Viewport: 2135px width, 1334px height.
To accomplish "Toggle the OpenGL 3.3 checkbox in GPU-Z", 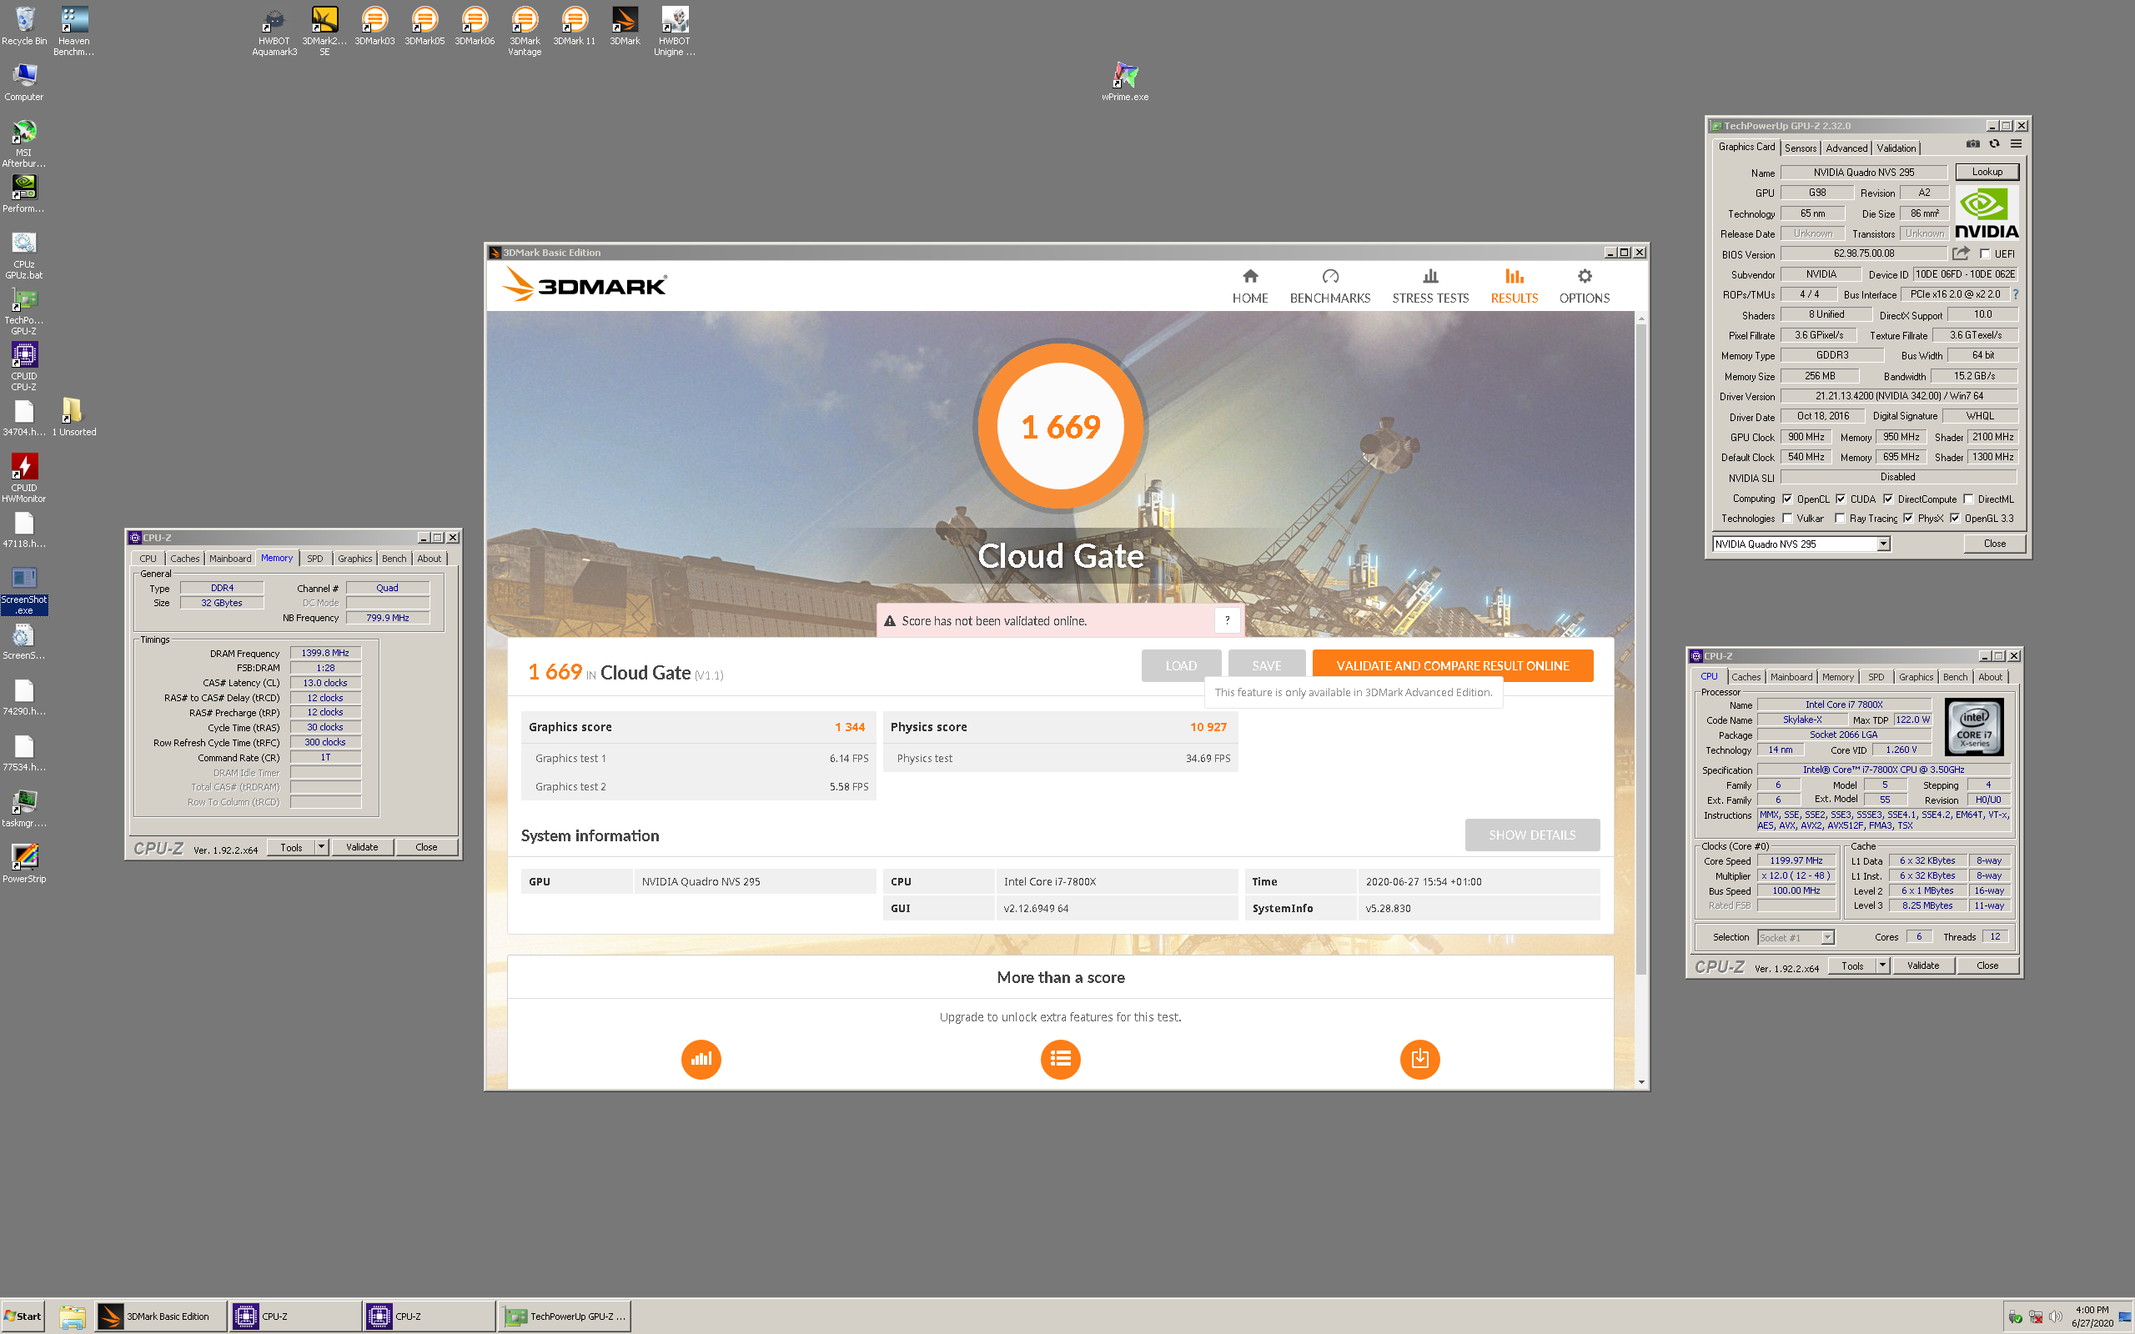I will 1955,518.
